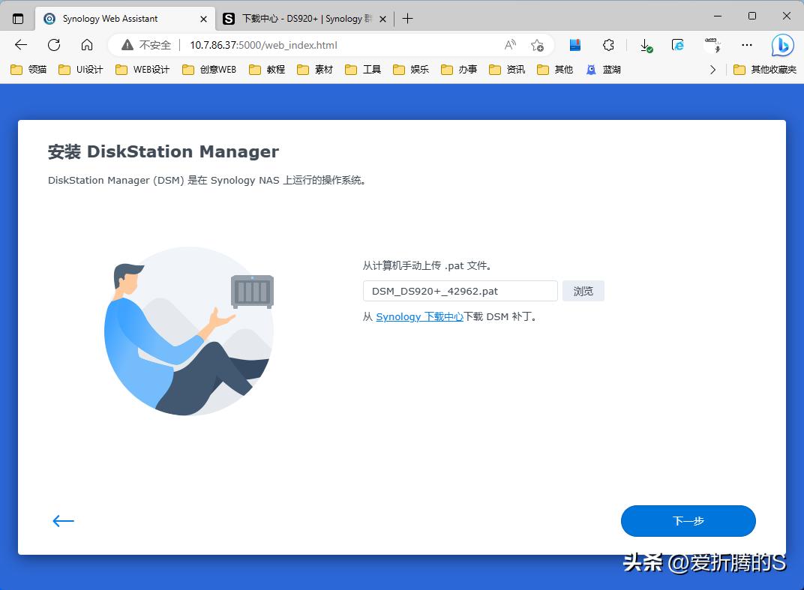Screen dimensions: 804x590
Task: Click the DSM_DS920+_42962.pat file field
Action: coord(460,291)
